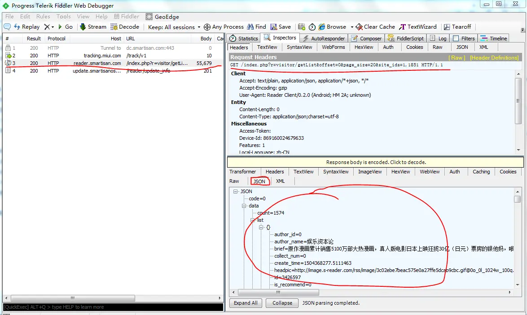The height and width of the screenshot is (315, 527).
Task: Click the Collapse button
Action: [x=282, y=303]
